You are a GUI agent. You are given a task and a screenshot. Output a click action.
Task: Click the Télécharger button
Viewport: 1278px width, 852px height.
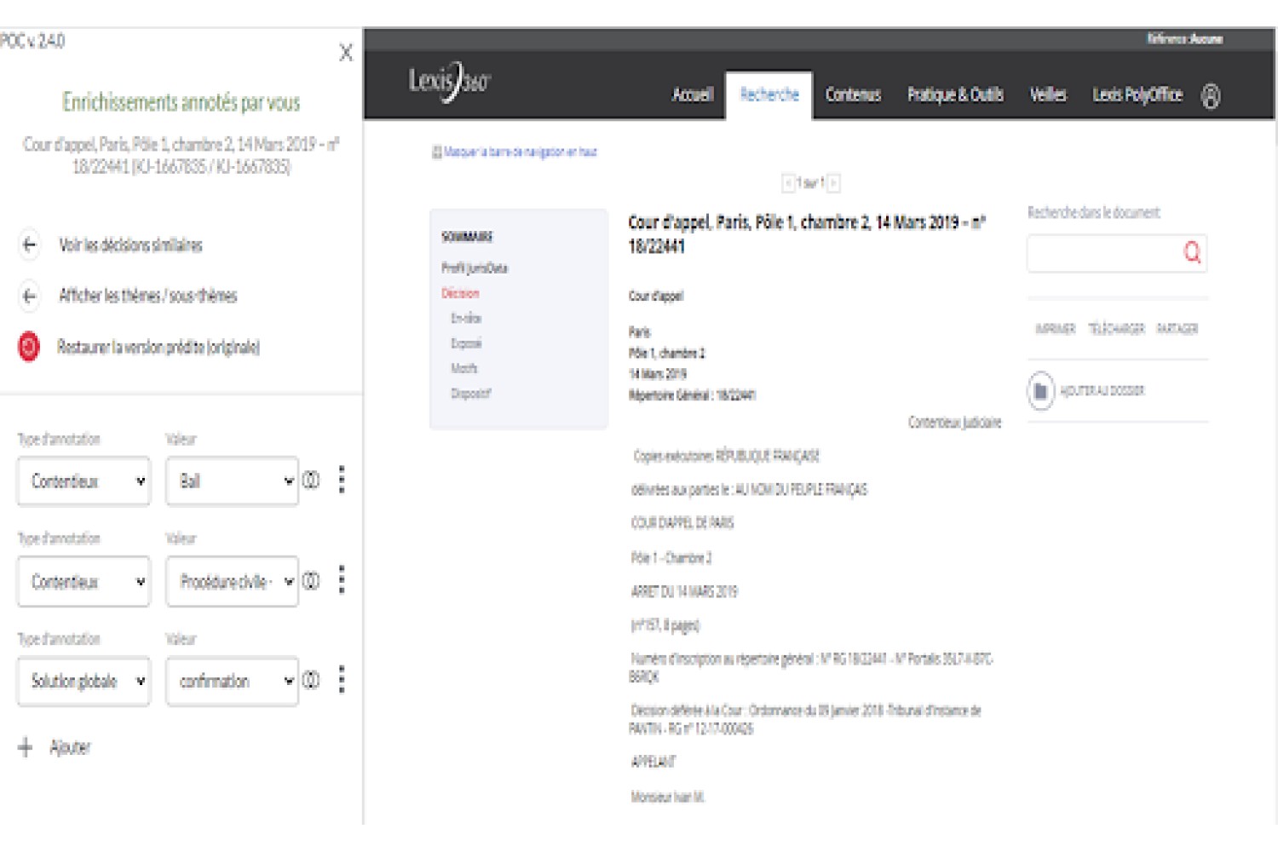1116,329
